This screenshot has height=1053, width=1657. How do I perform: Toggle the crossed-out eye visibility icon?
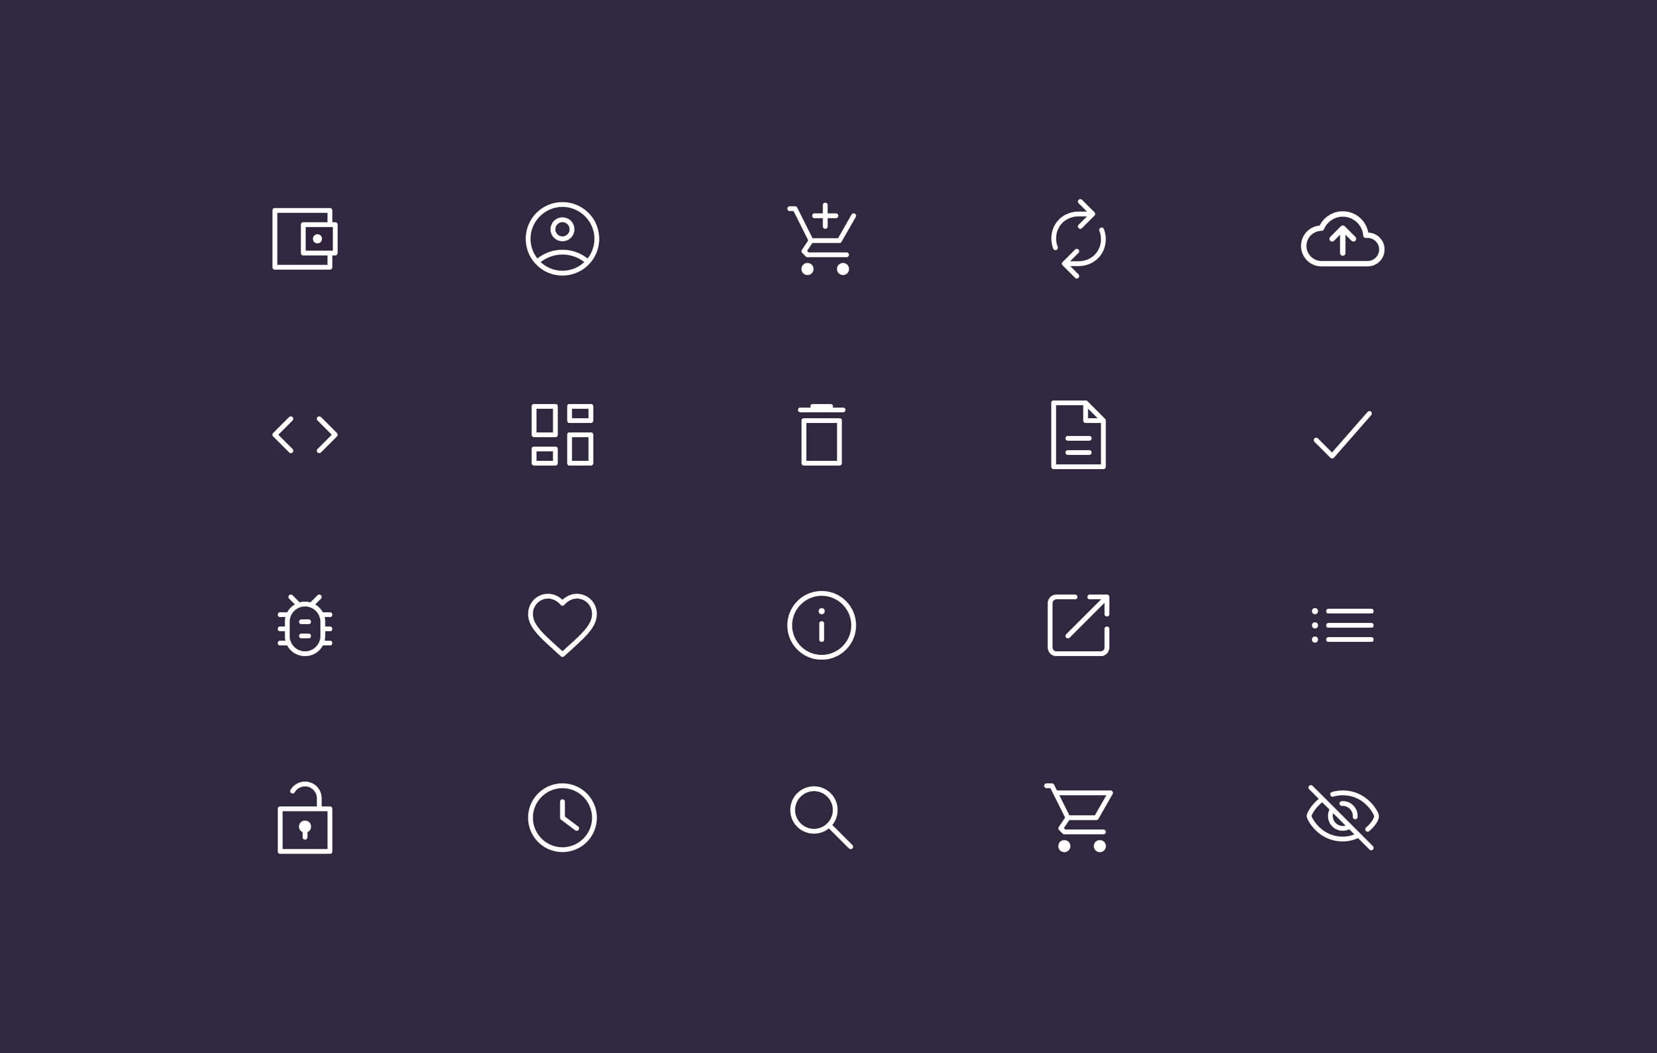[x=1343, y=818]
